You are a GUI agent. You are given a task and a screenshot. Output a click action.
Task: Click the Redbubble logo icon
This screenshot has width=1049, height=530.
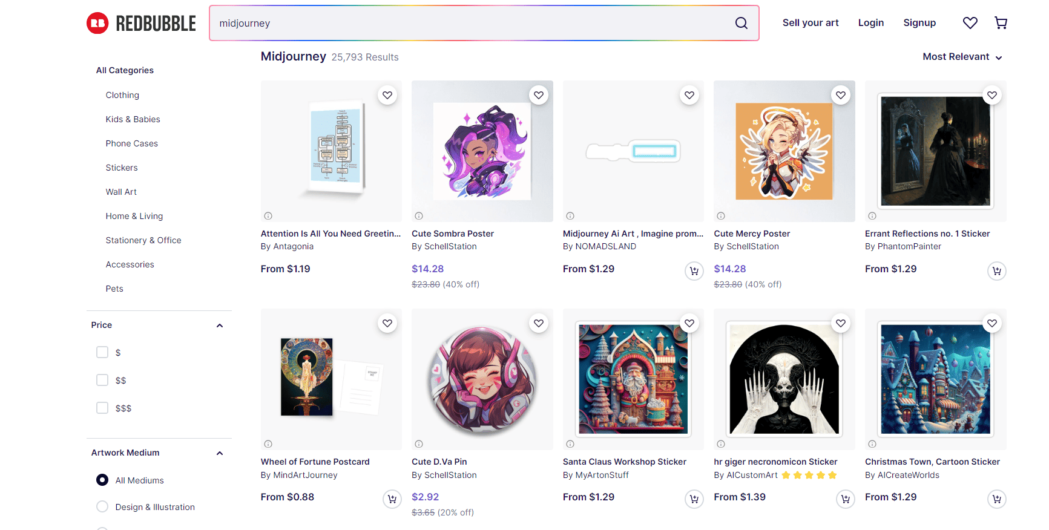[x=97, y=23]
